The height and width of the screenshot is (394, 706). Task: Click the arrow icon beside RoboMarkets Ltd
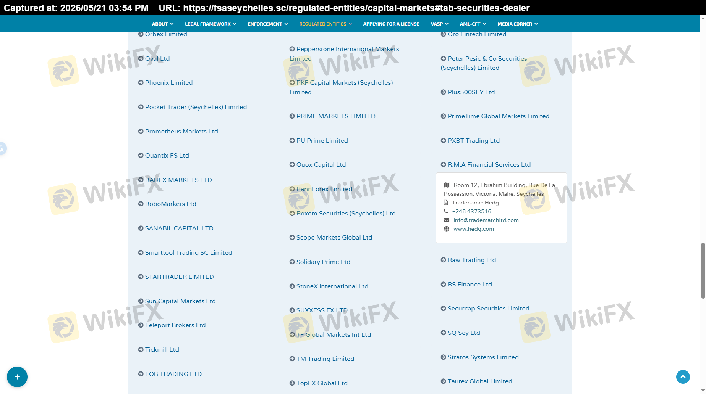coord(141,204)
